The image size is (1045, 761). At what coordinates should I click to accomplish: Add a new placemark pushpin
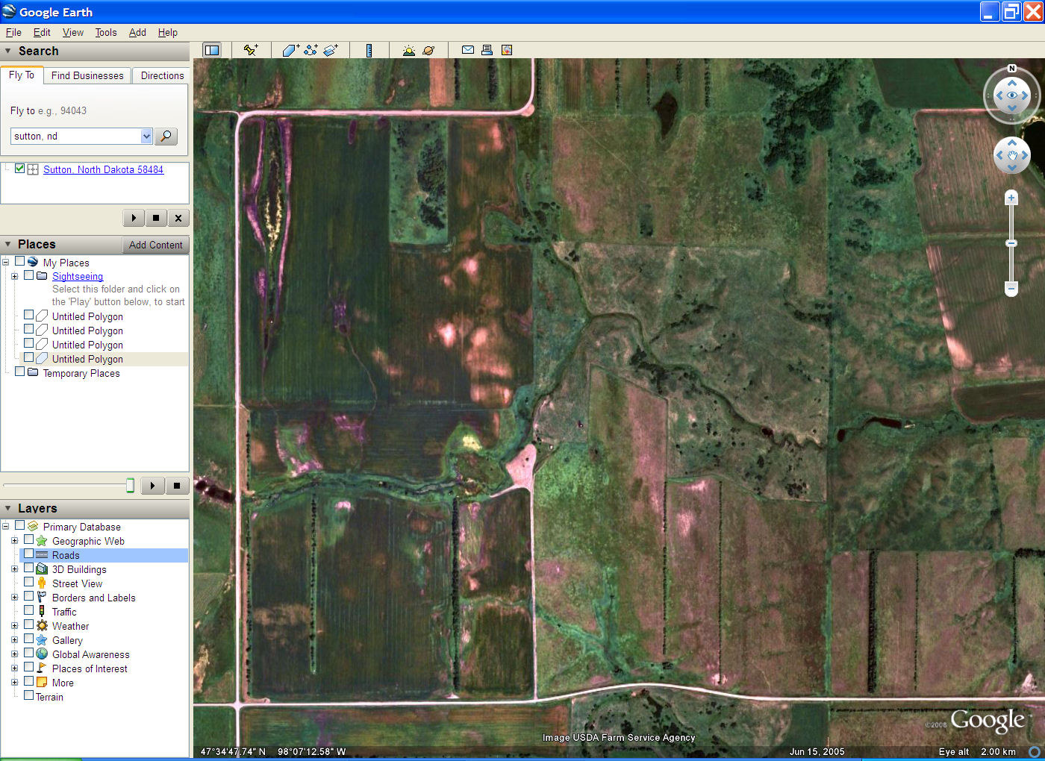(x=251, y=50)
